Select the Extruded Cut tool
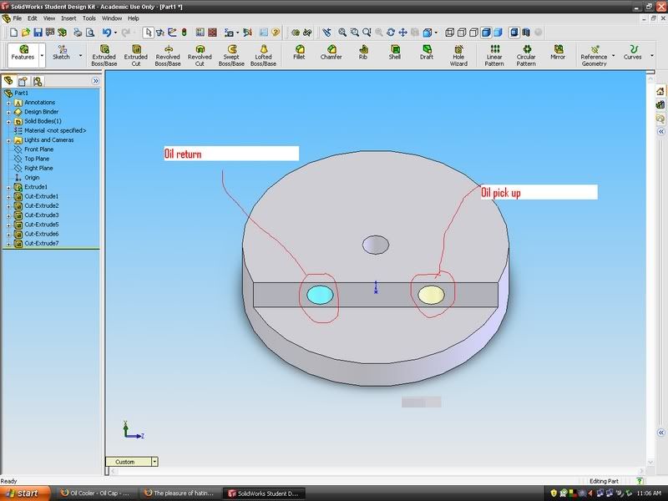Image resolution: width=668 pixels, height=501 pixels. click(x=135, y=55)
